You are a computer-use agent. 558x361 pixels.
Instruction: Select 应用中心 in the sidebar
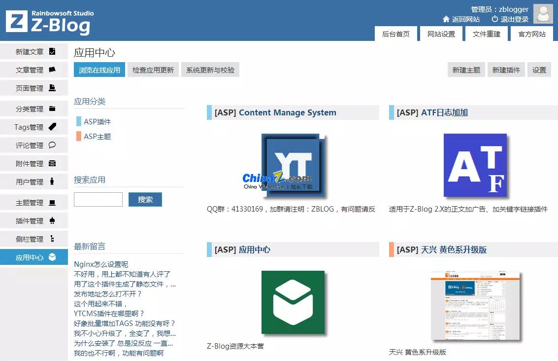pos(34,257)
